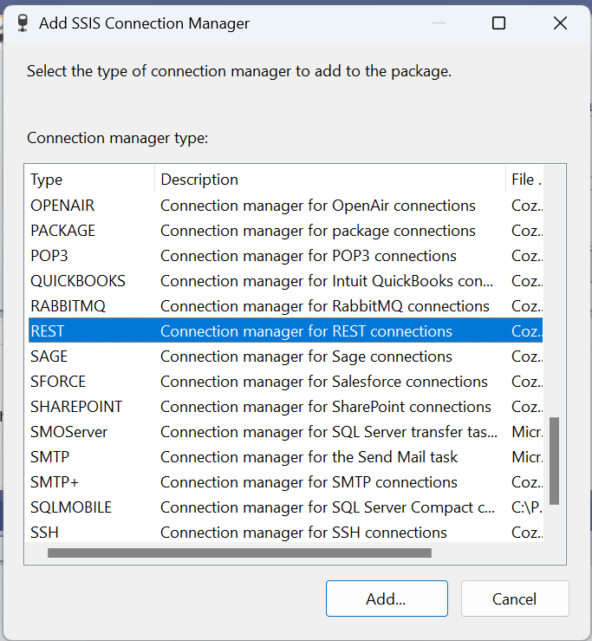Viewport: 592px width, 641px height.
Task: Sort list by Description column header
Action: coord(329,180)
